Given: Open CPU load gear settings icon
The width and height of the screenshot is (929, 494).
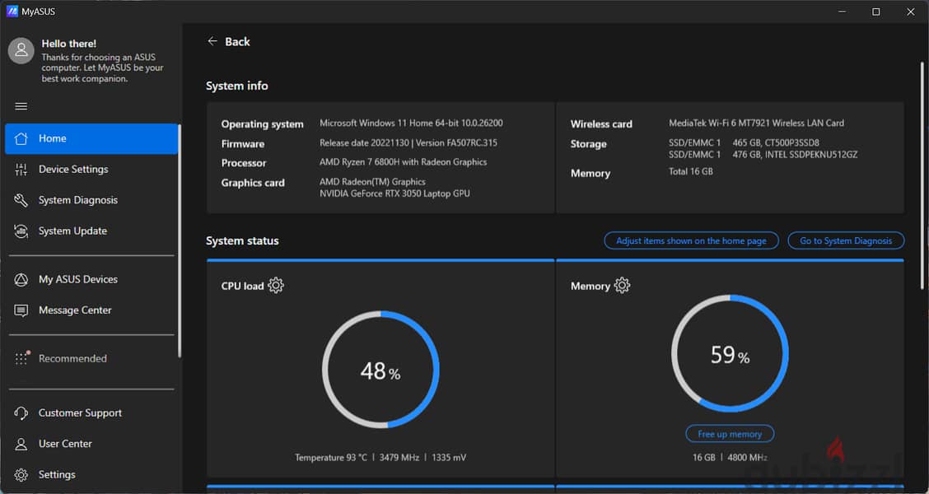Looking at the screenshot, I should pyautogui.click(x=276, y=286).
